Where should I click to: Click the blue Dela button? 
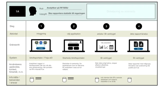pyautogui.click(x=138, y=49)
